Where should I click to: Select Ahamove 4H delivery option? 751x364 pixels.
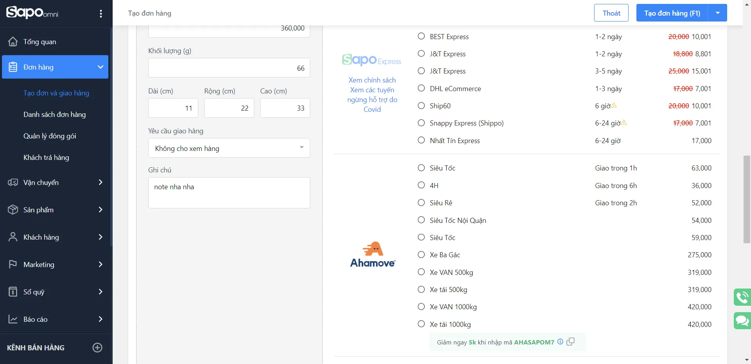click(421, 185)
